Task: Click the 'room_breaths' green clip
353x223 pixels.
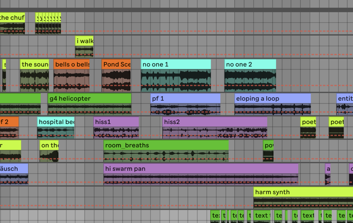Action: pos(166,145)
